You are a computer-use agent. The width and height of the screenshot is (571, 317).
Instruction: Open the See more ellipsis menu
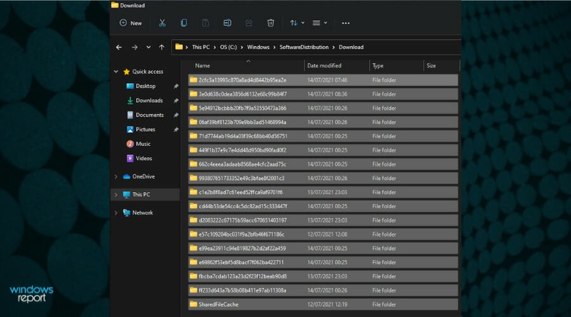[346, 23]
